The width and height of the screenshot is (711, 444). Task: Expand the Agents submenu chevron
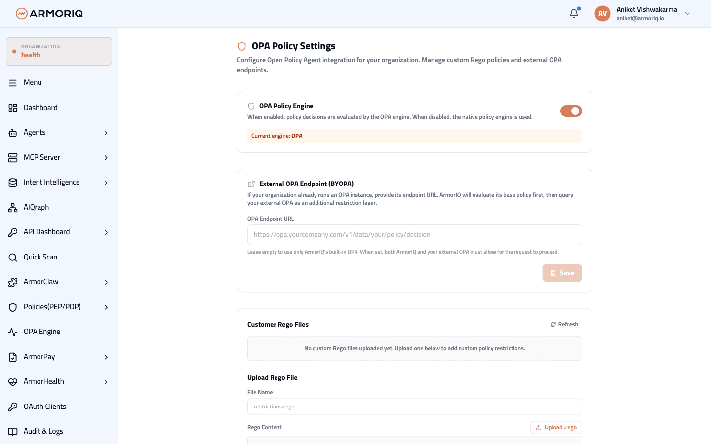coord(106,133)
